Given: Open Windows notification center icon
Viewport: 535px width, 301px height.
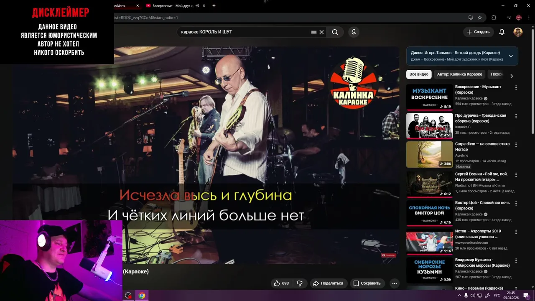Looking at the screenshot, I should pyautogui.click(x=526, y=296).
